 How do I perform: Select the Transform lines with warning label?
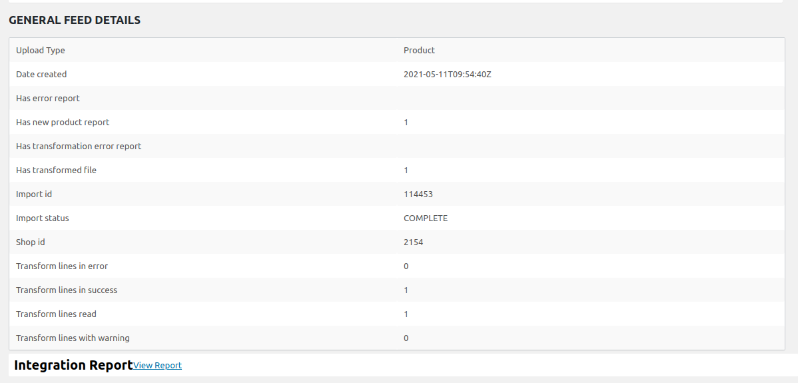point(73,338)
